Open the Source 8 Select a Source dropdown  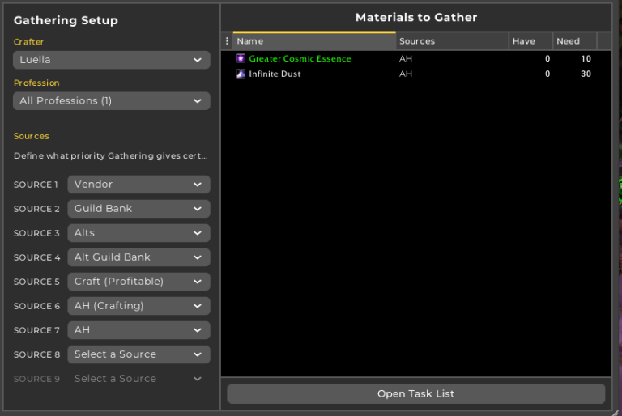click(138, 354)
